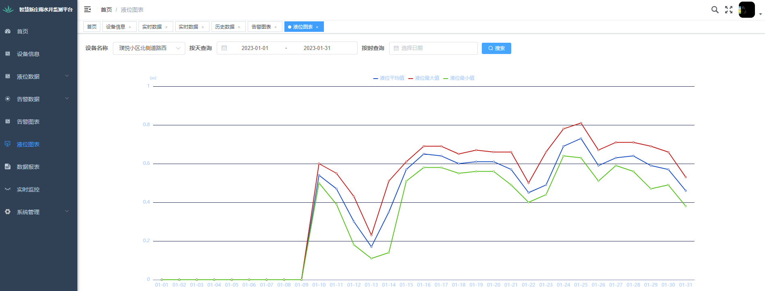The height and width of the screenshot is (291, 765).
Task: Click the 数据报表 document icon in sidebar
Action: tap(8, 167)
